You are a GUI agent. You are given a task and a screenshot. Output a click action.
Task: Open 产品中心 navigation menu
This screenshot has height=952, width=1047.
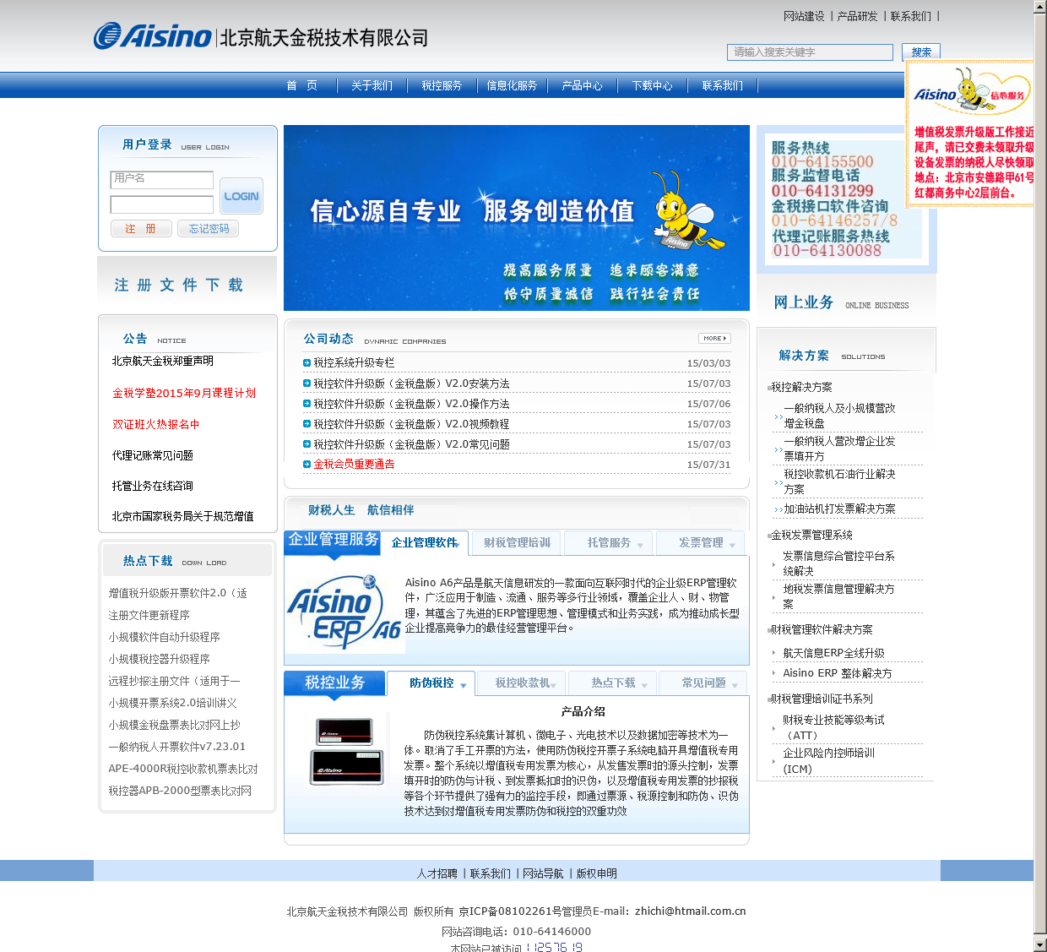583,85
